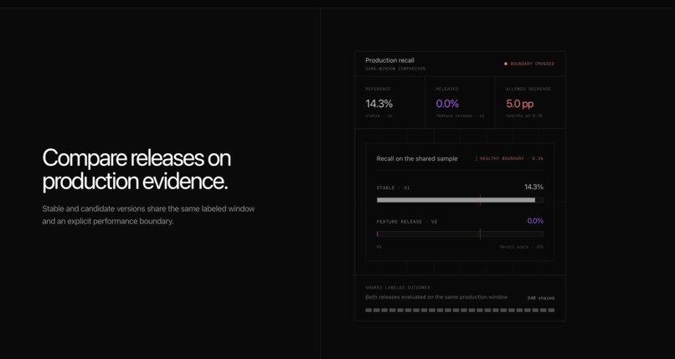The width and height of the screenshot is (675, 359).
Task: Click the 'RELEASED' column label
Action: [x=447, y=89]
